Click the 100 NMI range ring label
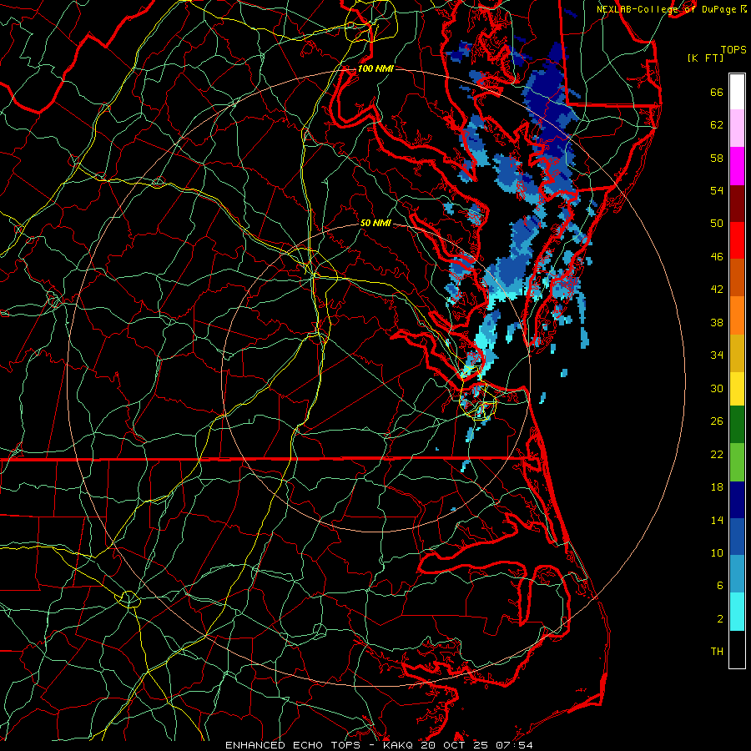Image resolution: width=751 pixels, height=751 pixels. coord(375,68)
